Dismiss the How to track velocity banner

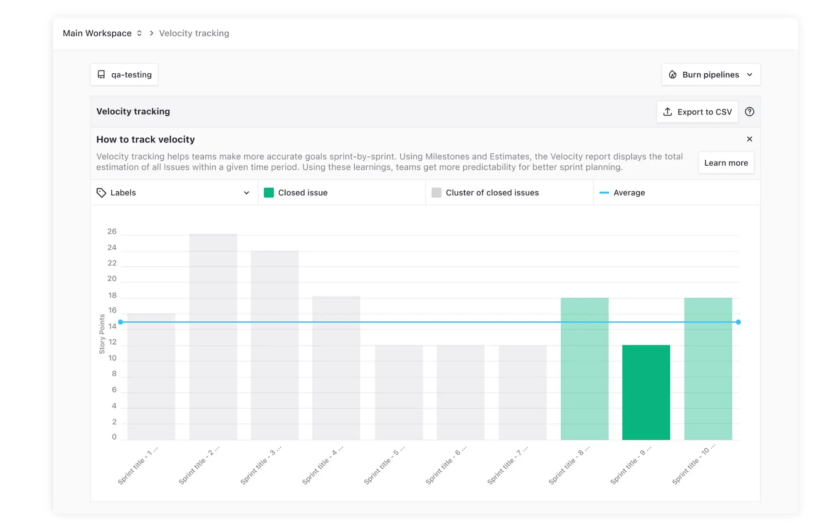tap(749, 139)
